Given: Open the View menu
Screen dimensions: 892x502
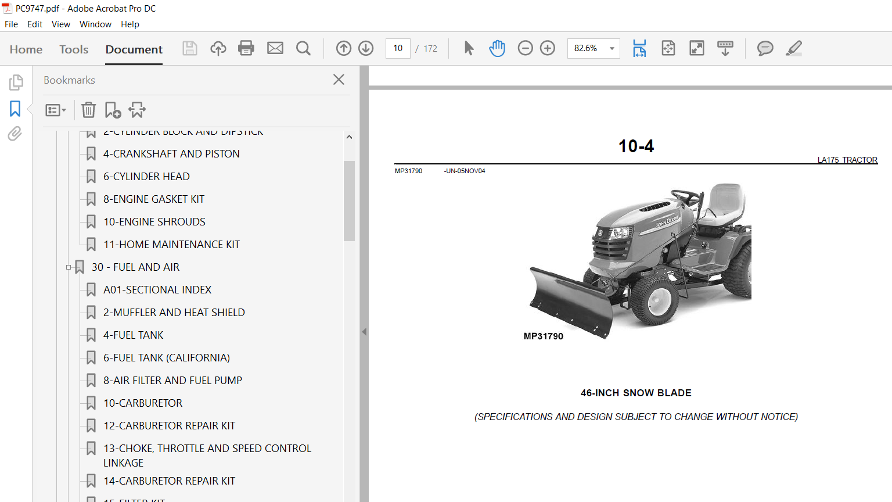Looking at the screenshot, I should (x=61, y=24).
